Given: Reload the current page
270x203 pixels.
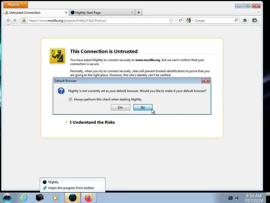Looking at the screenshot, I should click(180, 21).
